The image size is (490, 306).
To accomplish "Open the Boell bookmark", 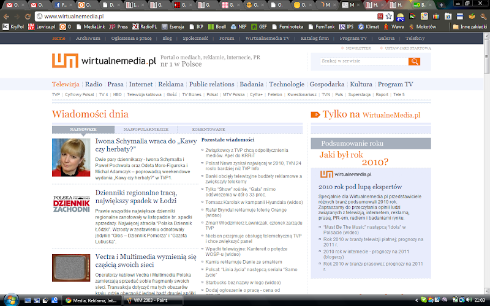I will [x=217, y=27].
